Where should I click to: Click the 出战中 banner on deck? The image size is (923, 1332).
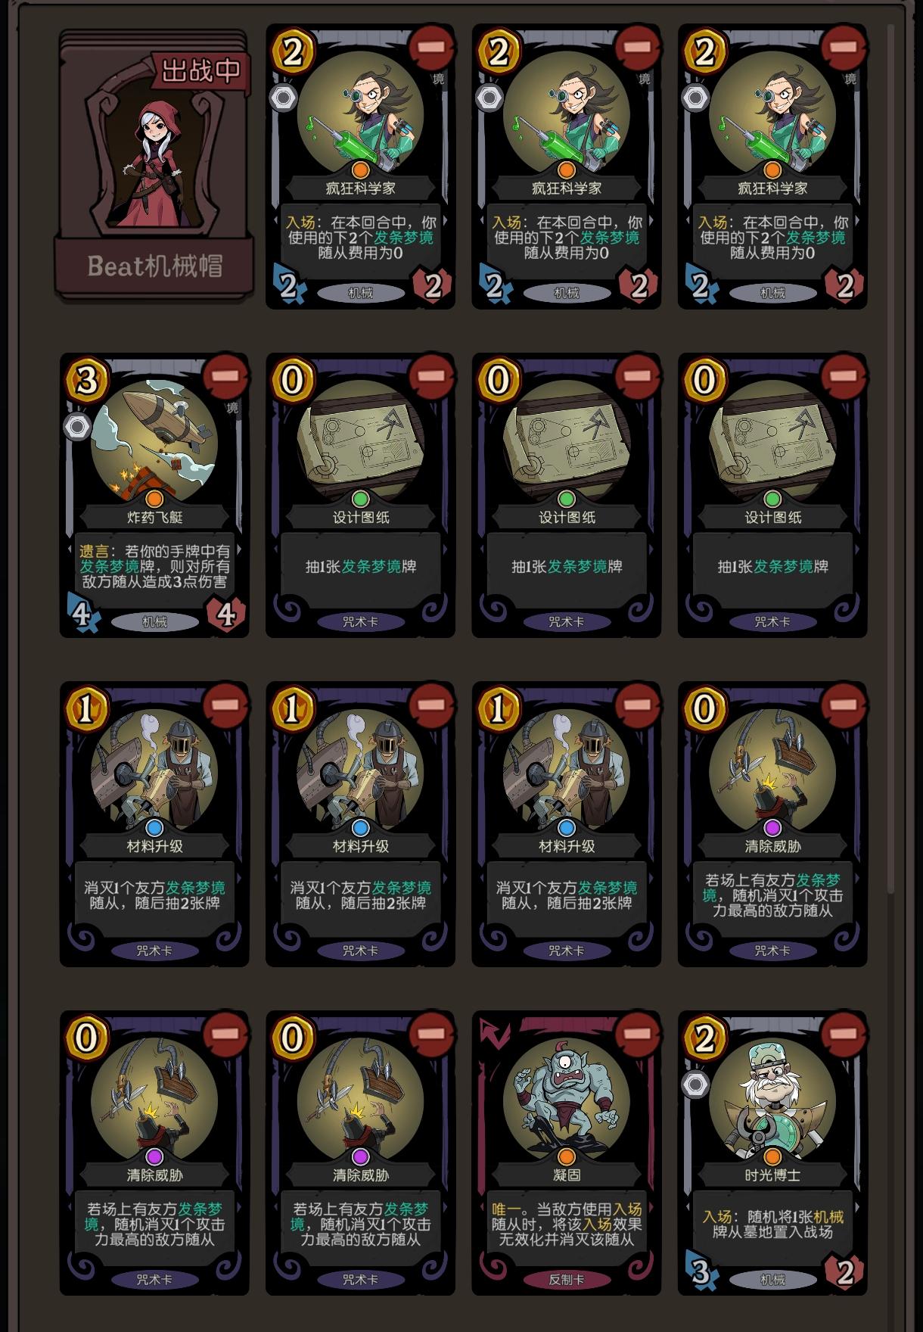pyautogui.click(x=200, y=70)
